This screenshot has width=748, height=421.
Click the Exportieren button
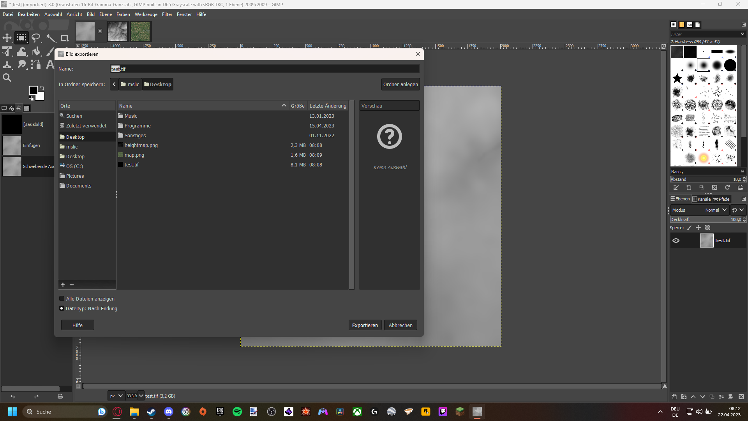pyautogui.click(x=365, y=325)
